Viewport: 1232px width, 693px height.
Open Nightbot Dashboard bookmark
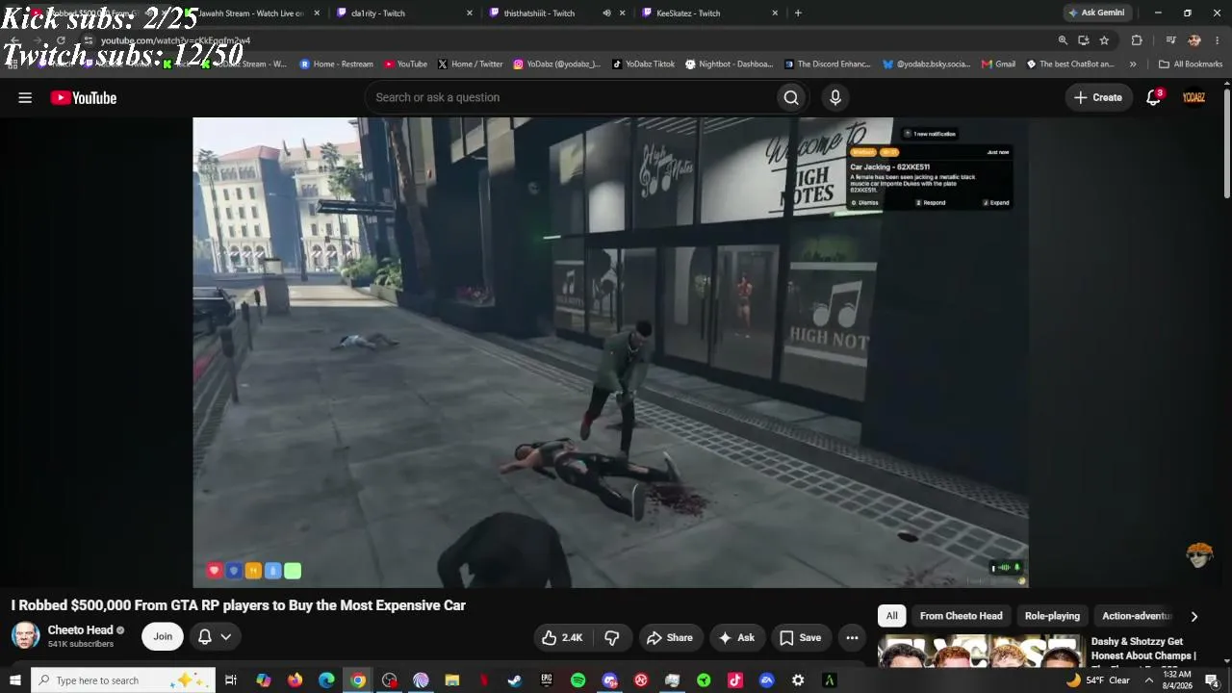(x=729, y=64)
